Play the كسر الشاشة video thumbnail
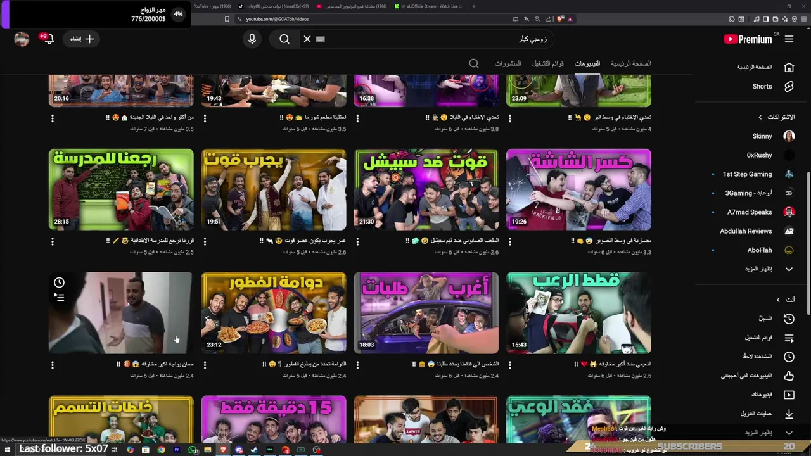The image size is (811, 456). pyautogui.click(x=578, y=189)
